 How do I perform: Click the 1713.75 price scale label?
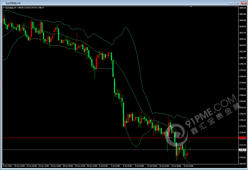point(243,145)
